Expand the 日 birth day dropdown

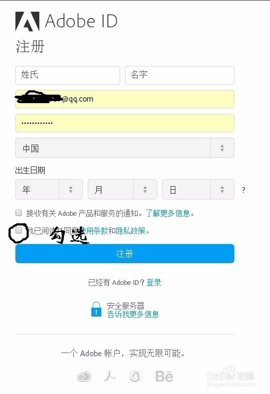coord(198,189)
